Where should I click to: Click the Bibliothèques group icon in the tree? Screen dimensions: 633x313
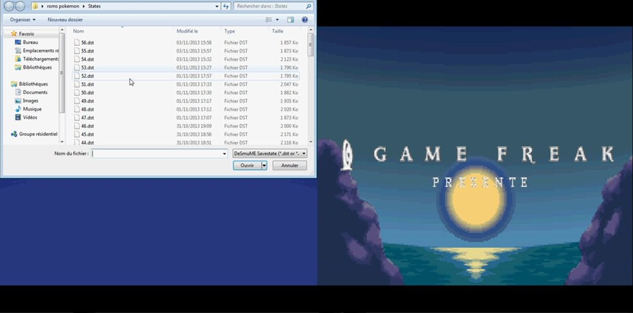[14, 84]
